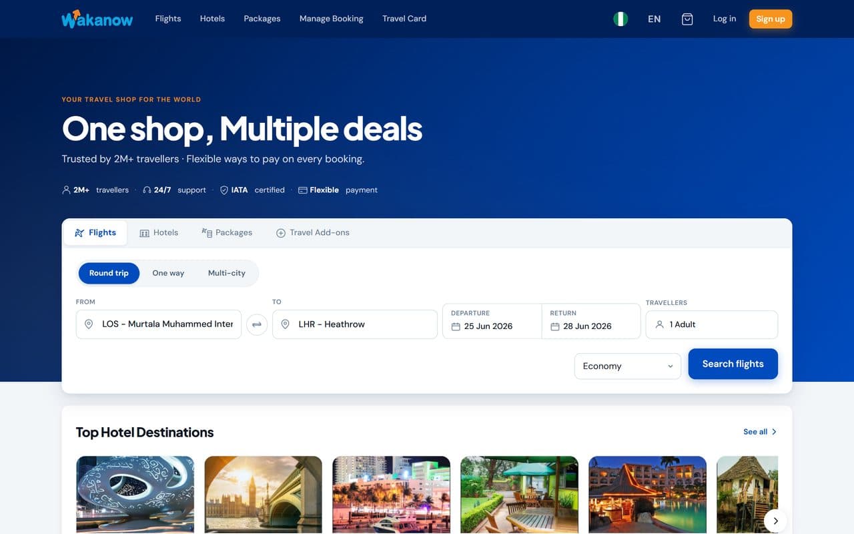Click the calendar icon beside 25 Jun 2026
The image size is (854, 534).
click(456, 326)
